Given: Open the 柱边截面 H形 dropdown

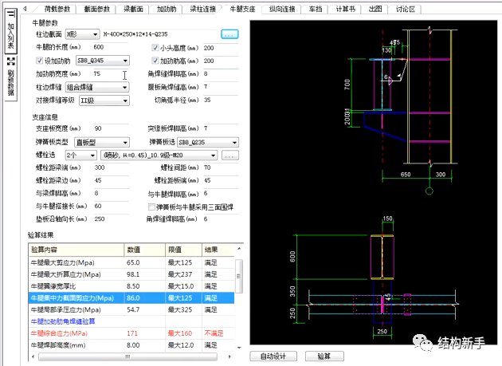Looking at the screenshot, I should click(x=83, y=34).
